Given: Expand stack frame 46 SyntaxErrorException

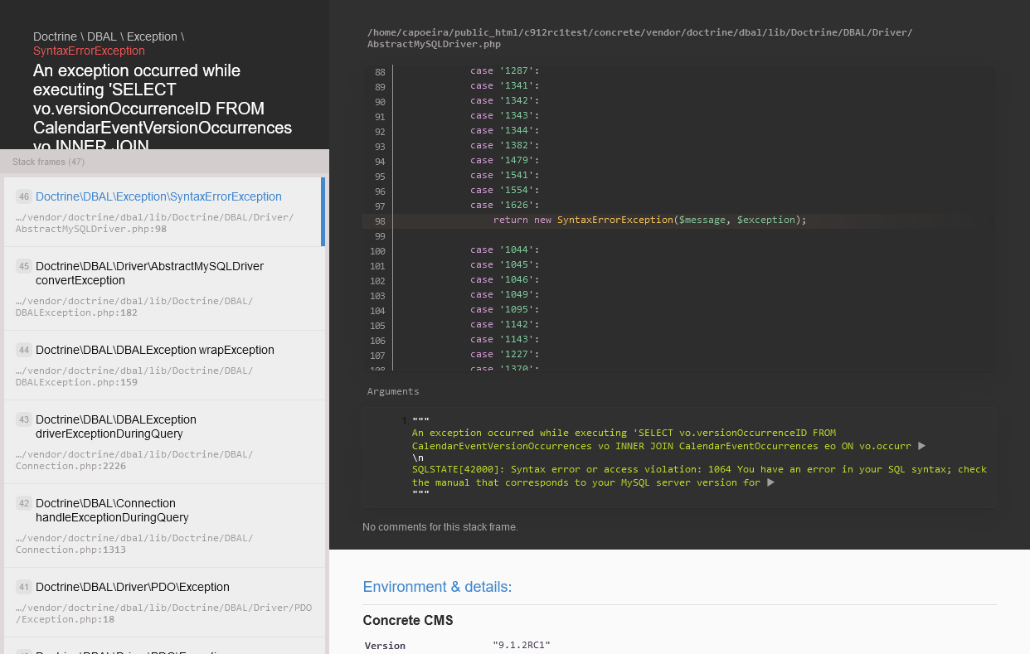Looking at the screenshot, I should pos(160,197).
